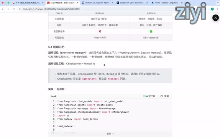
Task: Close the CSDN article tab
Action: tap(77, 3)
